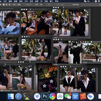Viewport: 101px width, 101px height.
Task: Open the 图层 menu
Action: 21,1
